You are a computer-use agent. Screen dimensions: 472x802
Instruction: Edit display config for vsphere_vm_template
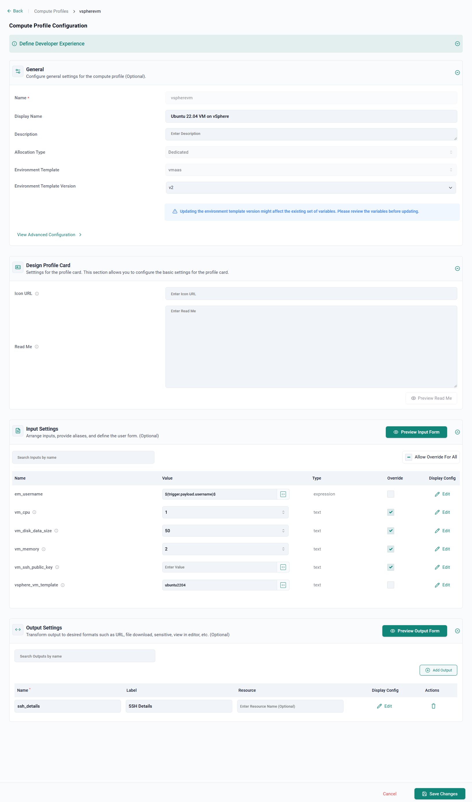[x=443, y=585]
